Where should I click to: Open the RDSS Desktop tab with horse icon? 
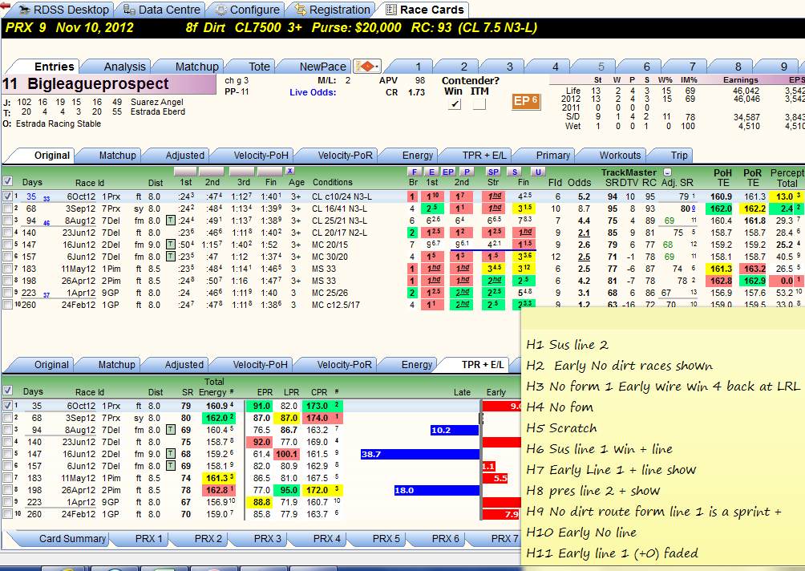pyautogui.click(x=65, y=10)
